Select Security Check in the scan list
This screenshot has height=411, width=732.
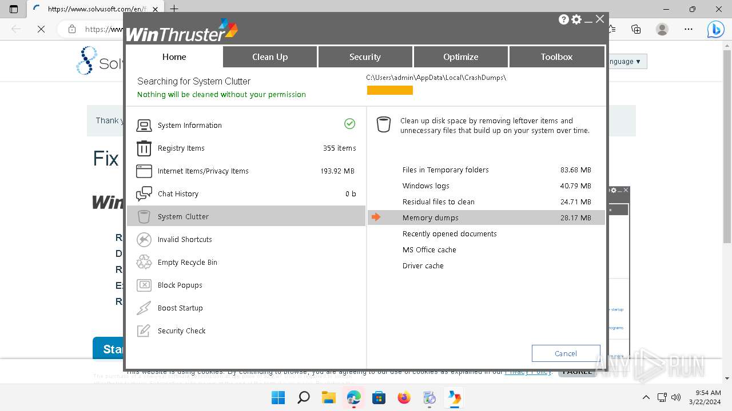pyautogui.click(x=246, y=331)
